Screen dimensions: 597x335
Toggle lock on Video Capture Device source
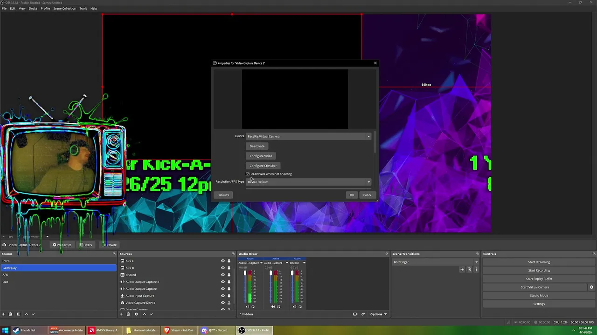pos(229,303)
